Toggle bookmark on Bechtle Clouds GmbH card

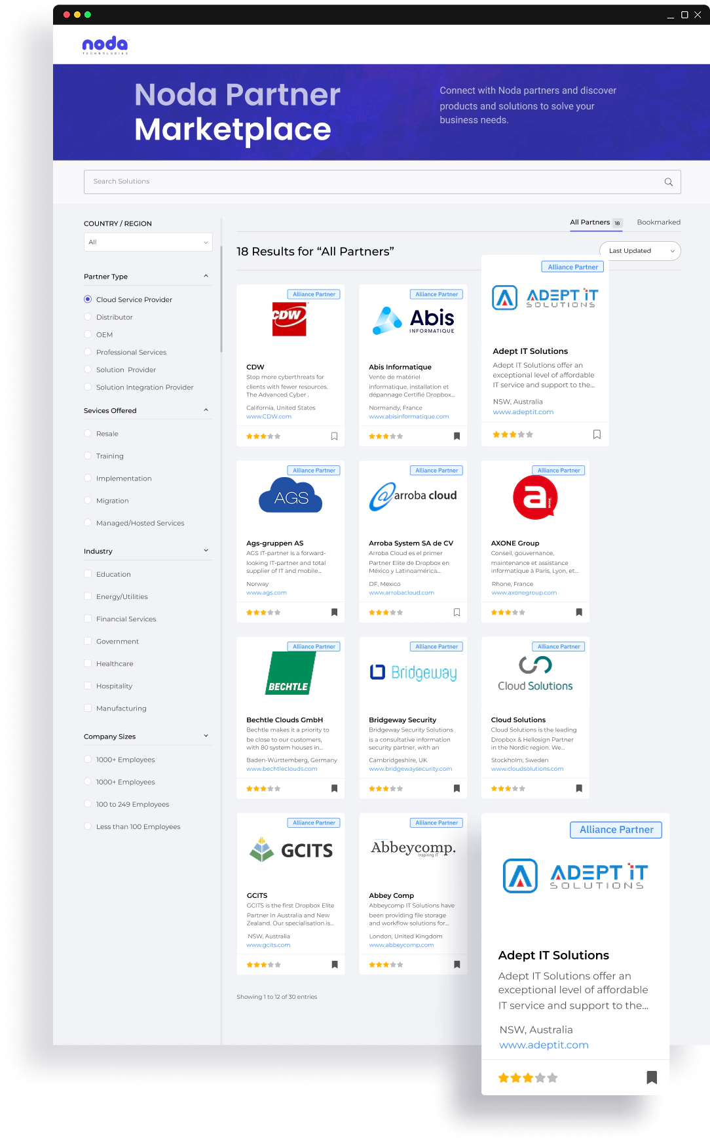[334, 788]
